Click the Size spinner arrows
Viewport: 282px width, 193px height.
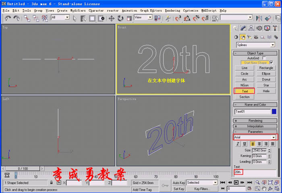[269, 150]
